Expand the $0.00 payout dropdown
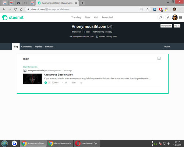This screenshot has width=184, height=147. coord(55,83)
